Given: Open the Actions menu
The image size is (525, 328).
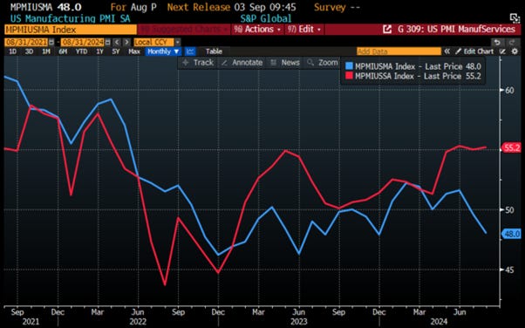Looking at the screenshot, I should [x=257, y=30].
